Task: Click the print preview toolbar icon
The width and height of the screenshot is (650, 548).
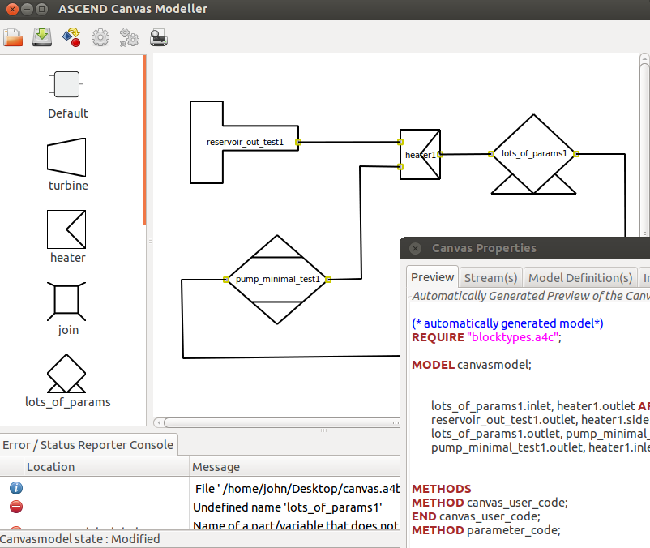Action: coord(159,36)
